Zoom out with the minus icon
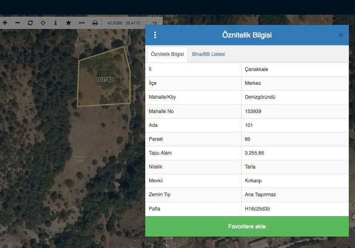The height and width of the screenshot is (248, 355). point(18,23)
